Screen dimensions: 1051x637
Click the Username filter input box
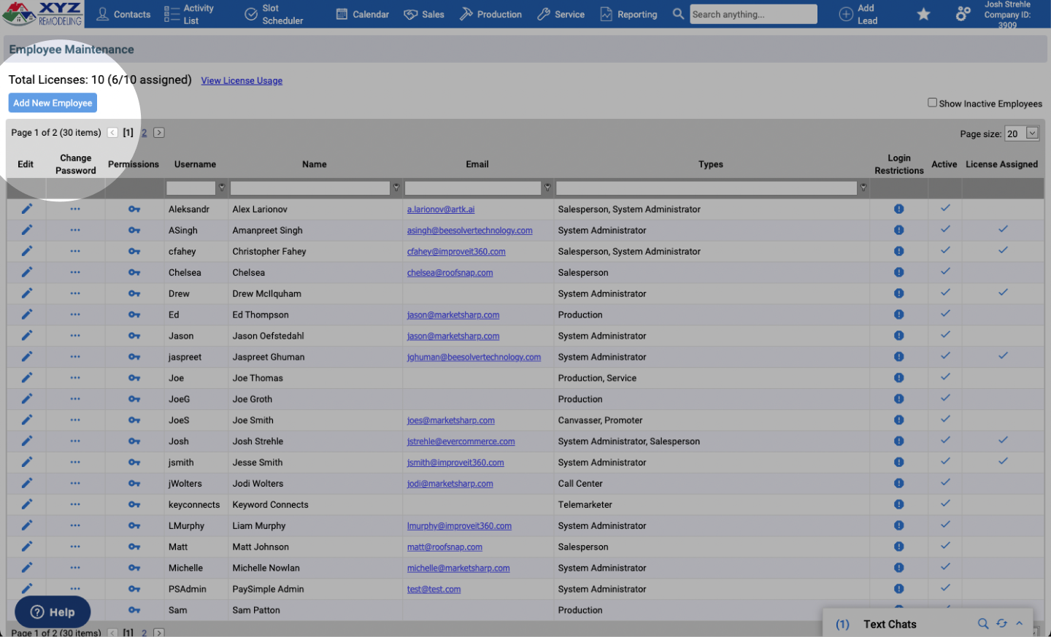coord(191,188)
